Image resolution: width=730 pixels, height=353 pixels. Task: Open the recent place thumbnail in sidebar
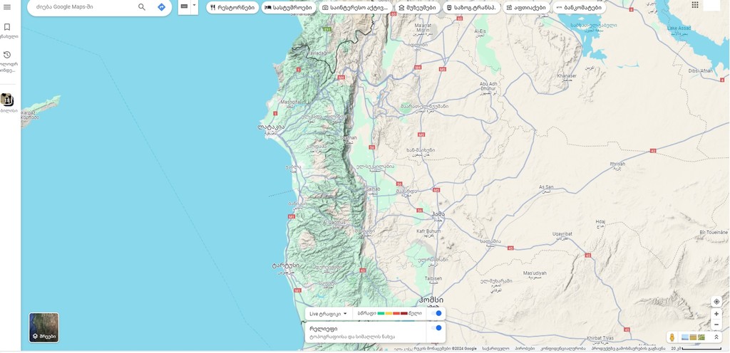pyautogui.click(x=7, y=100)
